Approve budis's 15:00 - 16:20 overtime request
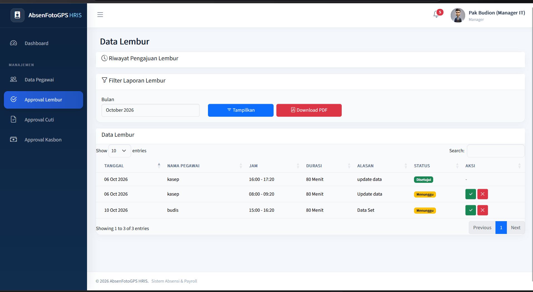 [x=471, y=210]
